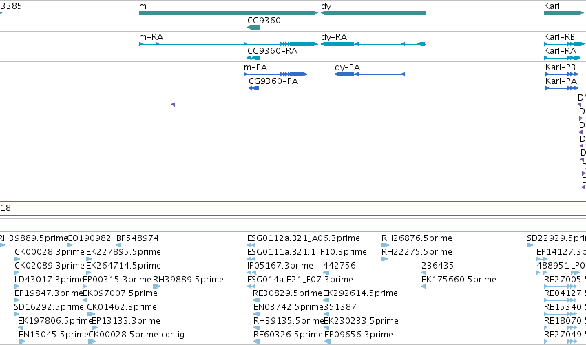
Task: Select EK197806.5prime EST label
Action: 55,321
